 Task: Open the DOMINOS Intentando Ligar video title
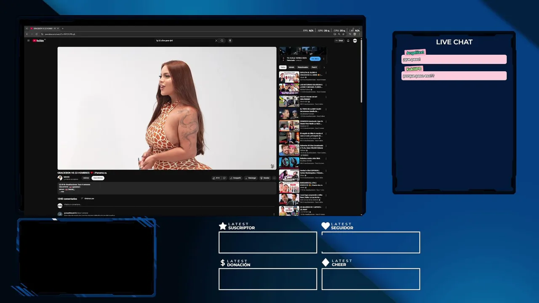pyautogui.click(x=311, y=122)
